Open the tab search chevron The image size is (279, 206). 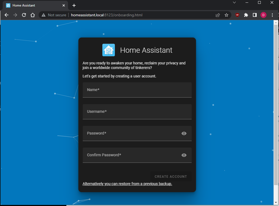(x=234, y=2)
